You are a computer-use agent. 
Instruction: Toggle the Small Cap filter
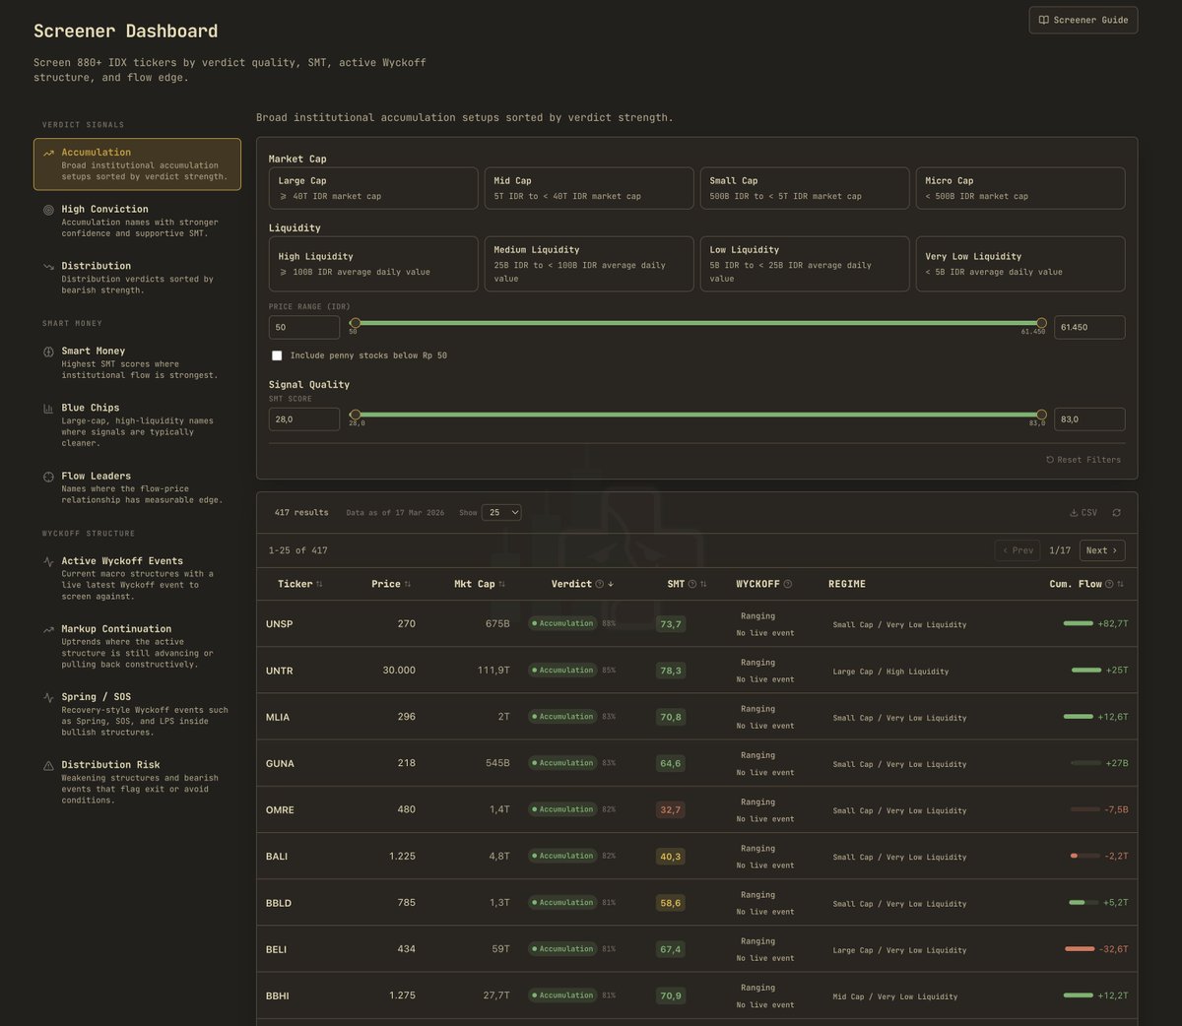tap(805, 188)
